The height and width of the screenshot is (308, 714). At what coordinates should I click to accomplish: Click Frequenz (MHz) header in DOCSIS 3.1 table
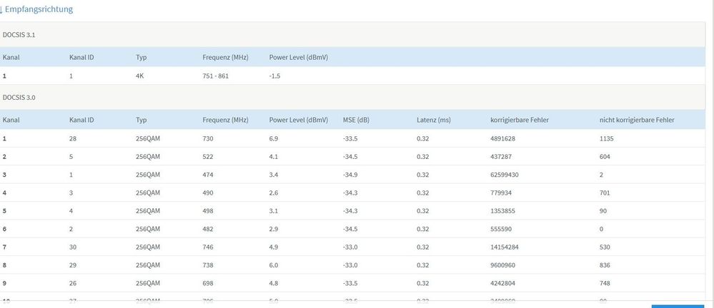pyautogui.click(x=225, y=57)
